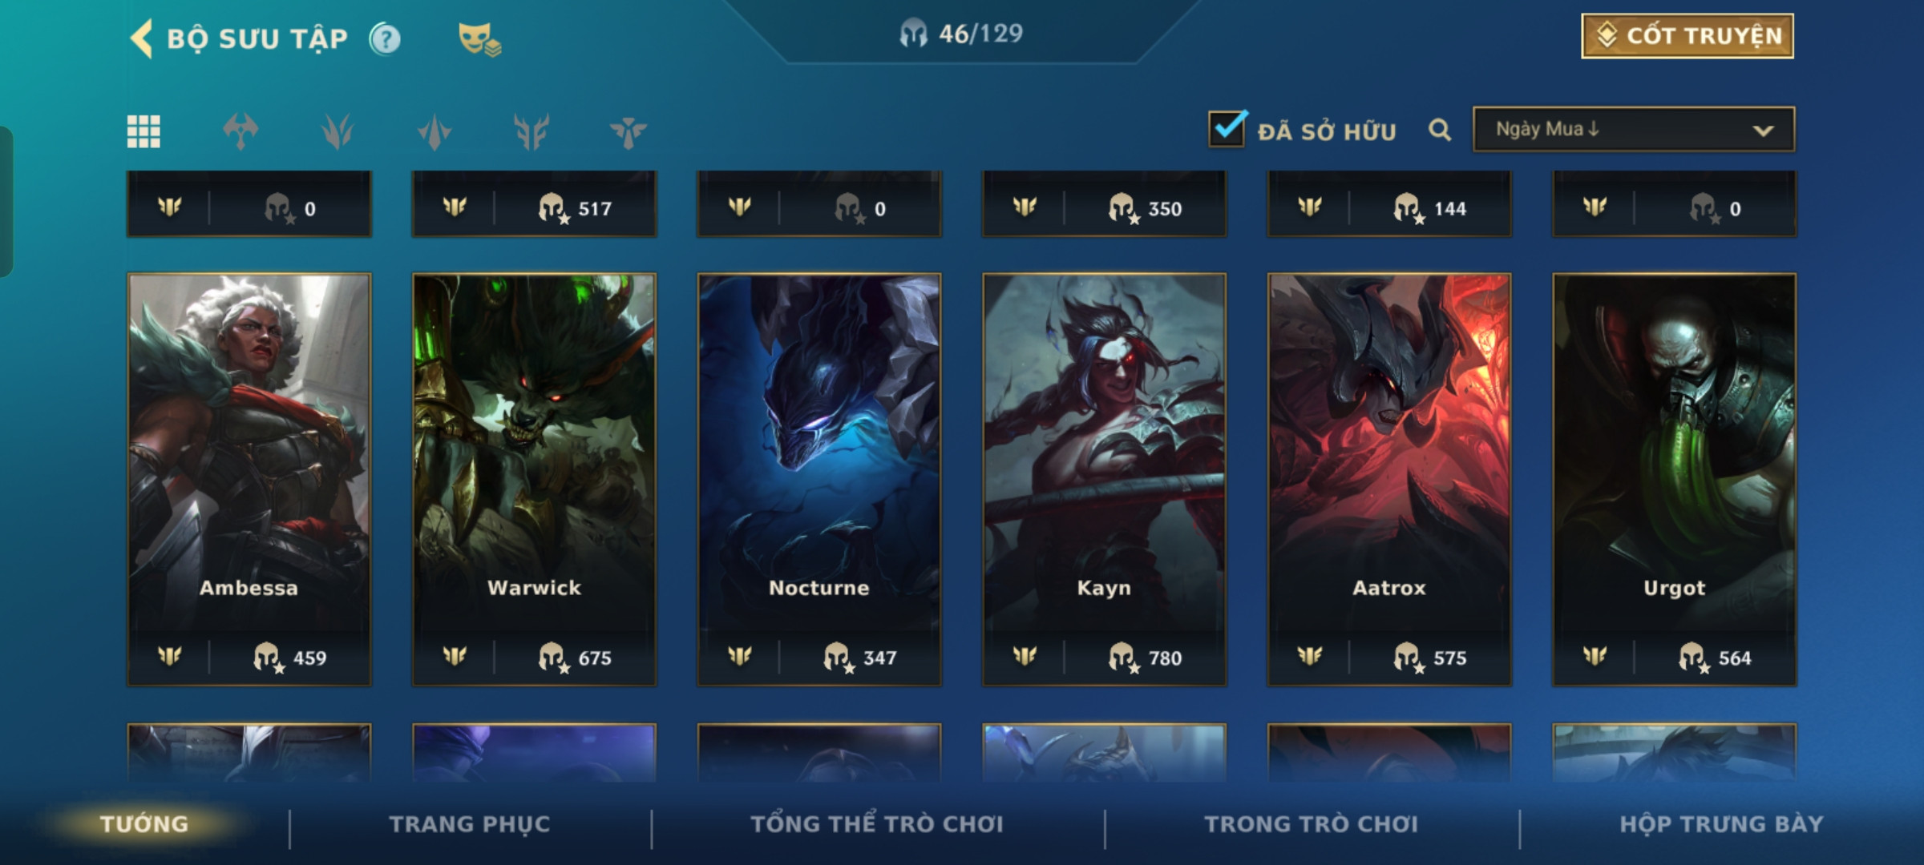
Task: Click the search magnifier icon
Action: click(x=1440, y=130)
